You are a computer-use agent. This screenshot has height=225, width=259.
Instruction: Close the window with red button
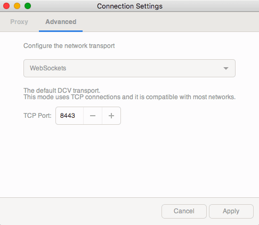point(6,6)
